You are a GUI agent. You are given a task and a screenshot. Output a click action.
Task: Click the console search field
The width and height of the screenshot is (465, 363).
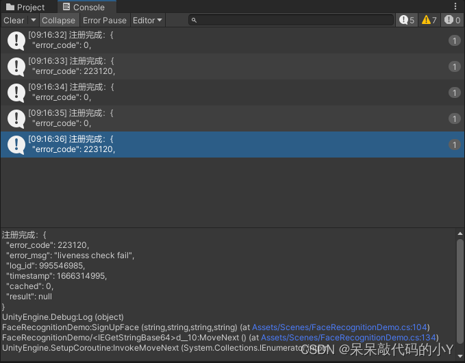294,21
